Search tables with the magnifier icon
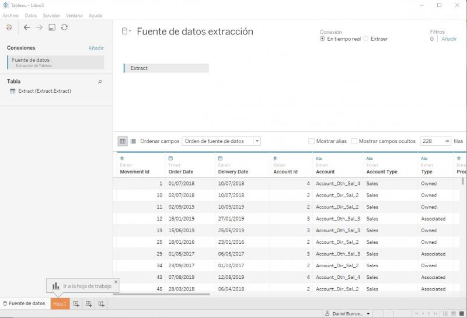The width and height of the screenshot is (467, 318). pos(100,82)
